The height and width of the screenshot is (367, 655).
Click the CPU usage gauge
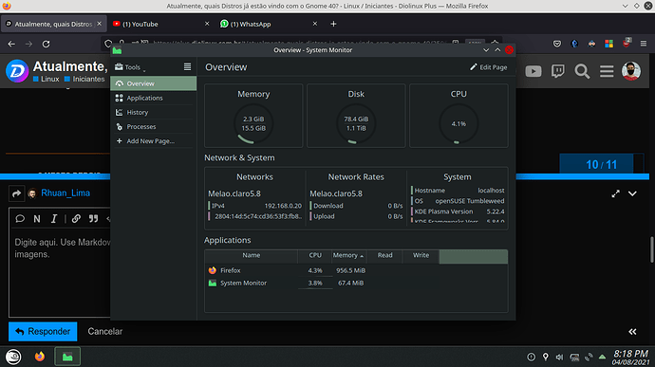458,123
